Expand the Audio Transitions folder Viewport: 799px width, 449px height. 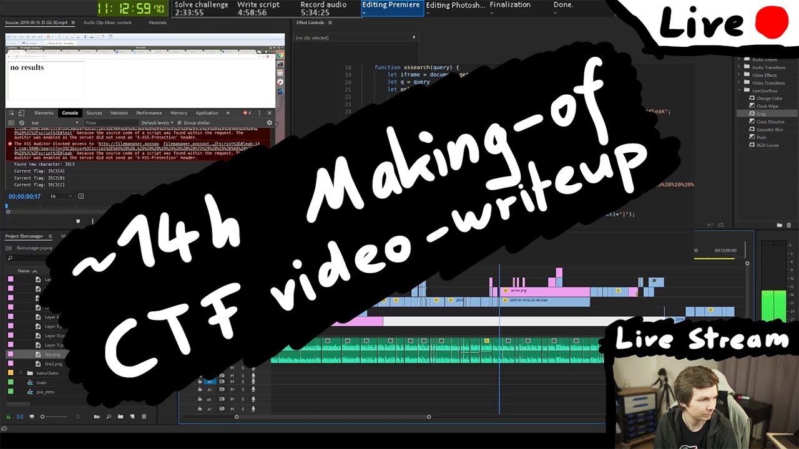pos(740,67)
